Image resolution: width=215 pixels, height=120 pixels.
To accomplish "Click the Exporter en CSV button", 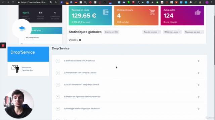I will pyautogui.click(x=112, y=32).
